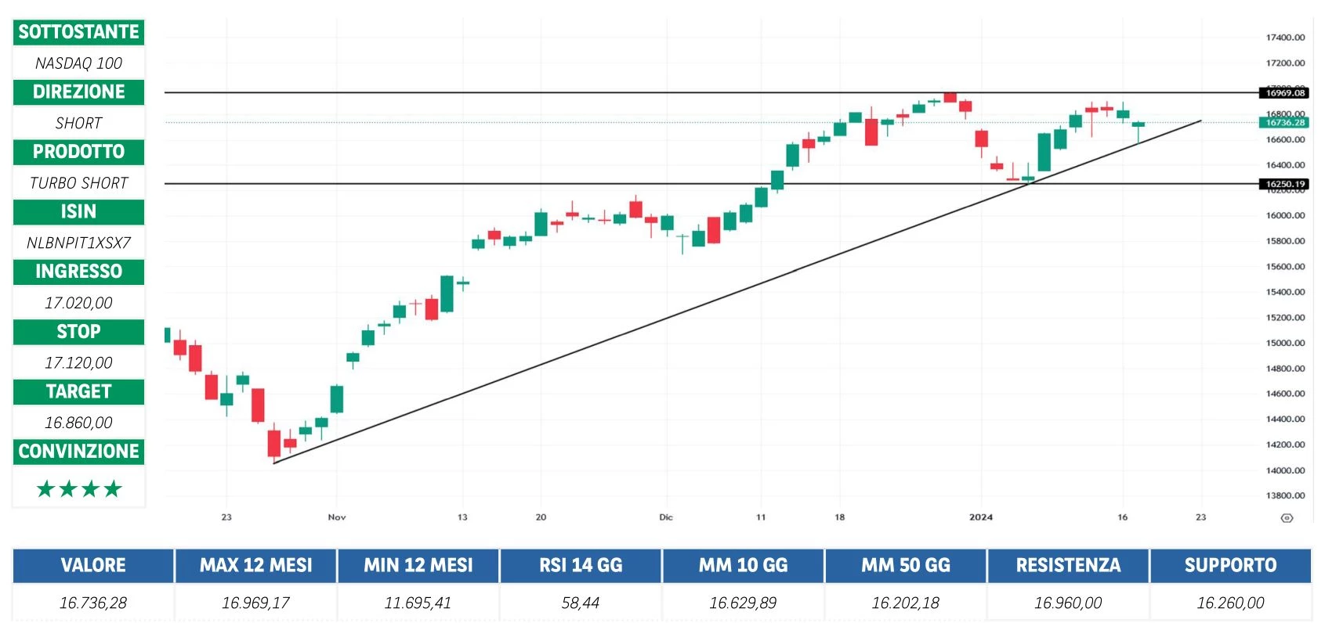Click the 2024 date axis marker

[980, 517]
